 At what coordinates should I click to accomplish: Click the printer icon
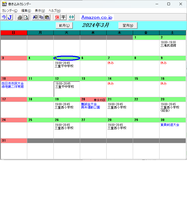[20, 17]
